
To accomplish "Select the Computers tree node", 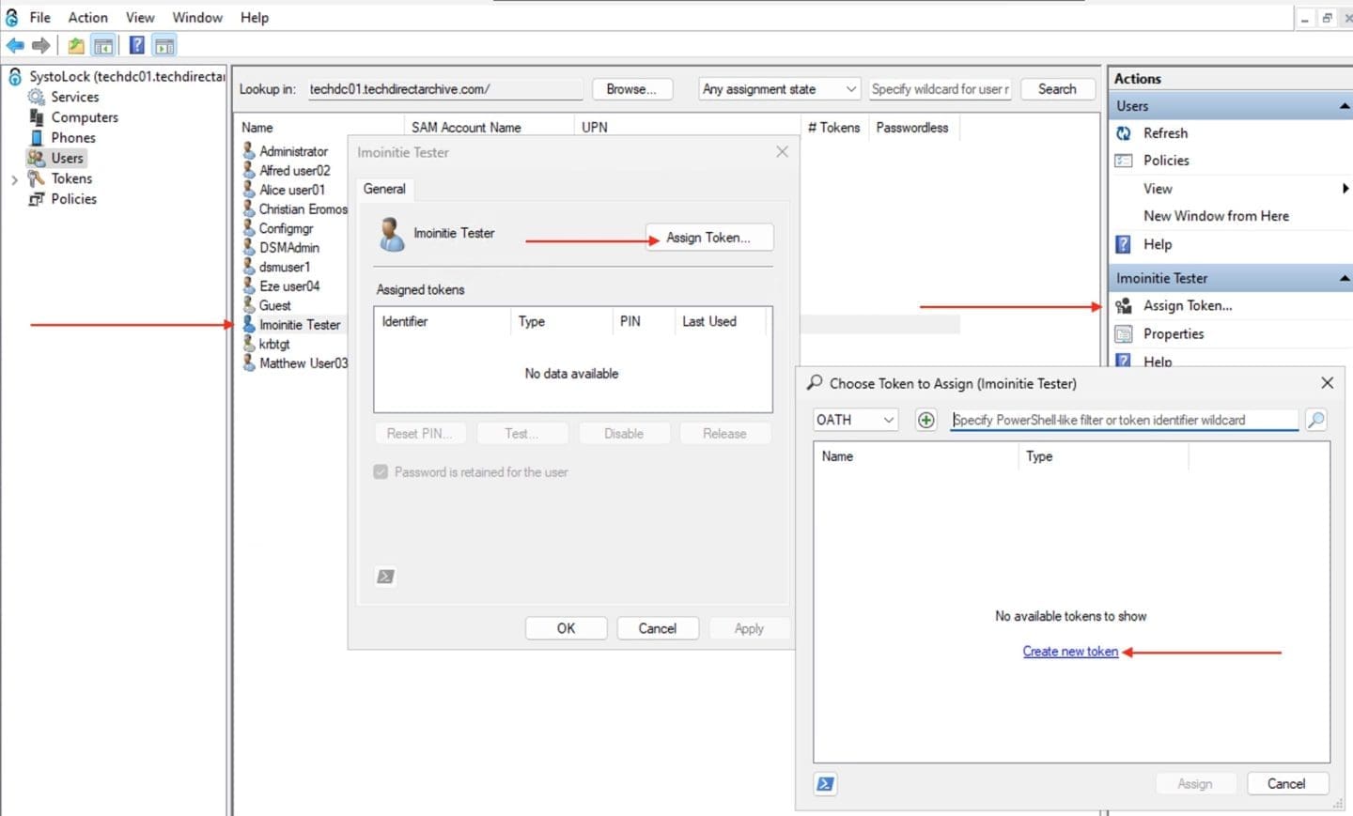I will (x=85, y=117).
